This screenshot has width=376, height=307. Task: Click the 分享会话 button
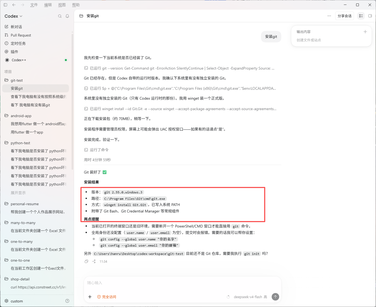tap(345, 16)
